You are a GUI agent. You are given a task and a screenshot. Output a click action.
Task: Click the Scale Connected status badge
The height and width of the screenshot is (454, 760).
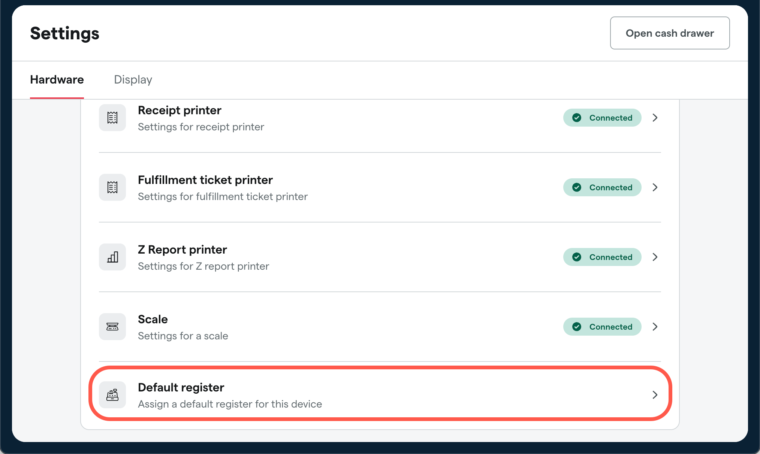tap(602, 327)
